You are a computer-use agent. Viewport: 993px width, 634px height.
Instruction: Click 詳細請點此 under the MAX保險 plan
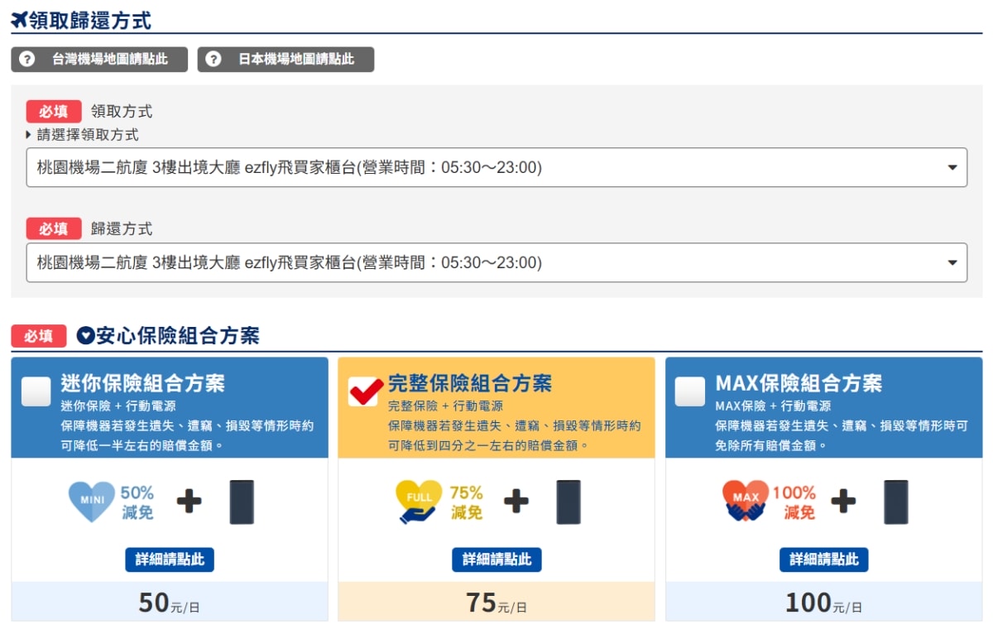pyautogui.click(x=824, y=560)
